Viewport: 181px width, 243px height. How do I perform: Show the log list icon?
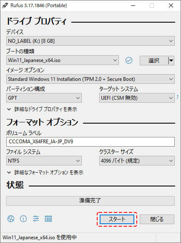click(x=48, y=219)
